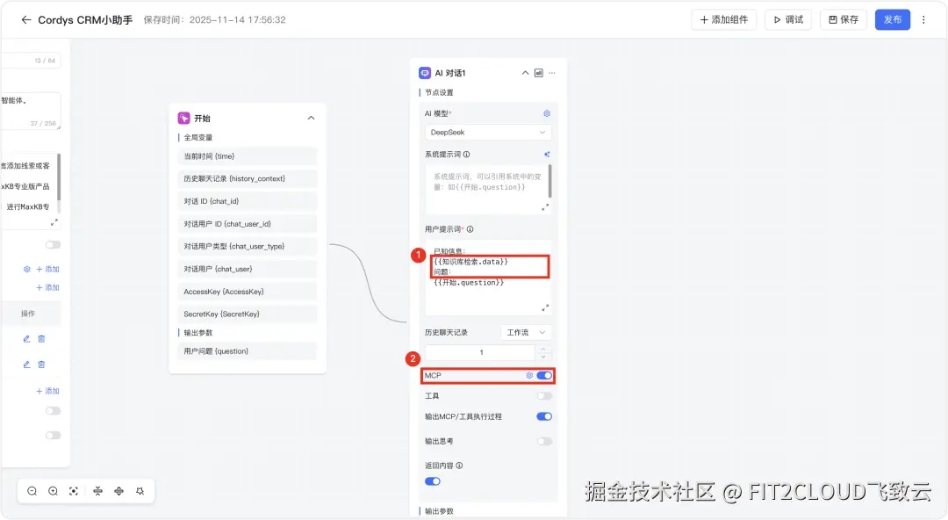948x520 pixels.
Task: Click the upper pencil edit icon under 操作
Action: pyautogui.click(x=26, y=339)
